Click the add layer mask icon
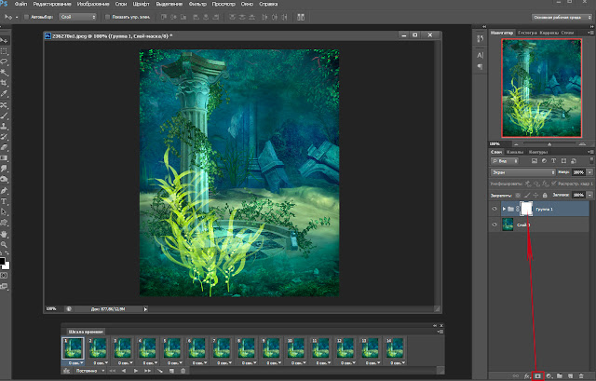This screenshot has width=596, height=381. [538, 376]
